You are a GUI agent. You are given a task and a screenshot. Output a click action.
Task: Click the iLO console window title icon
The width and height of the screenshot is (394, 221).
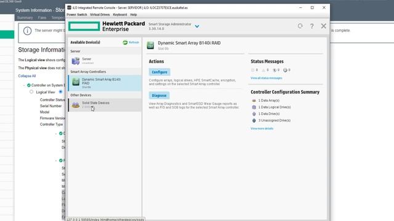click(69, 7)
